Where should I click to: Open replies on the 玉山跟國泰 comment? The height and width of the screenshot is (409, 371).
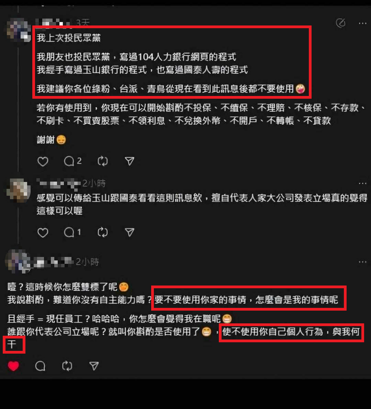tap(73, 232)
